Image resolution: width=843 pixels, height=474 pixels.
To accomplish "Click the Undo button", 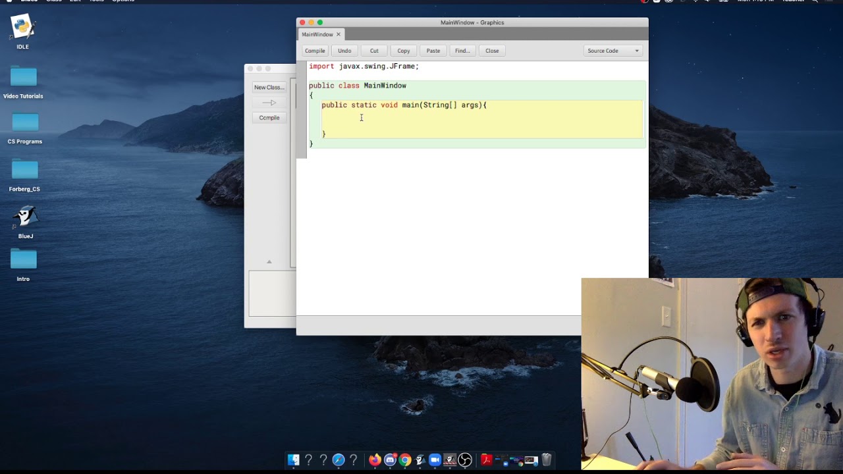I will (344, 51).
